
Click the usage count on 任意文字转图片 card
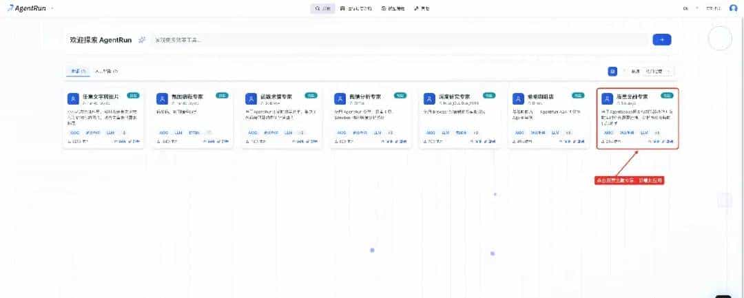click(x=79, y=141)
